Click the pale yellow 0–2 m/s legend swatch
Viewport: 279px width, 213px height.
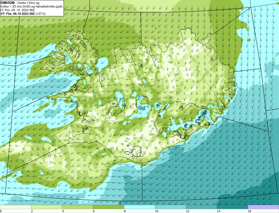coord(15,207)
